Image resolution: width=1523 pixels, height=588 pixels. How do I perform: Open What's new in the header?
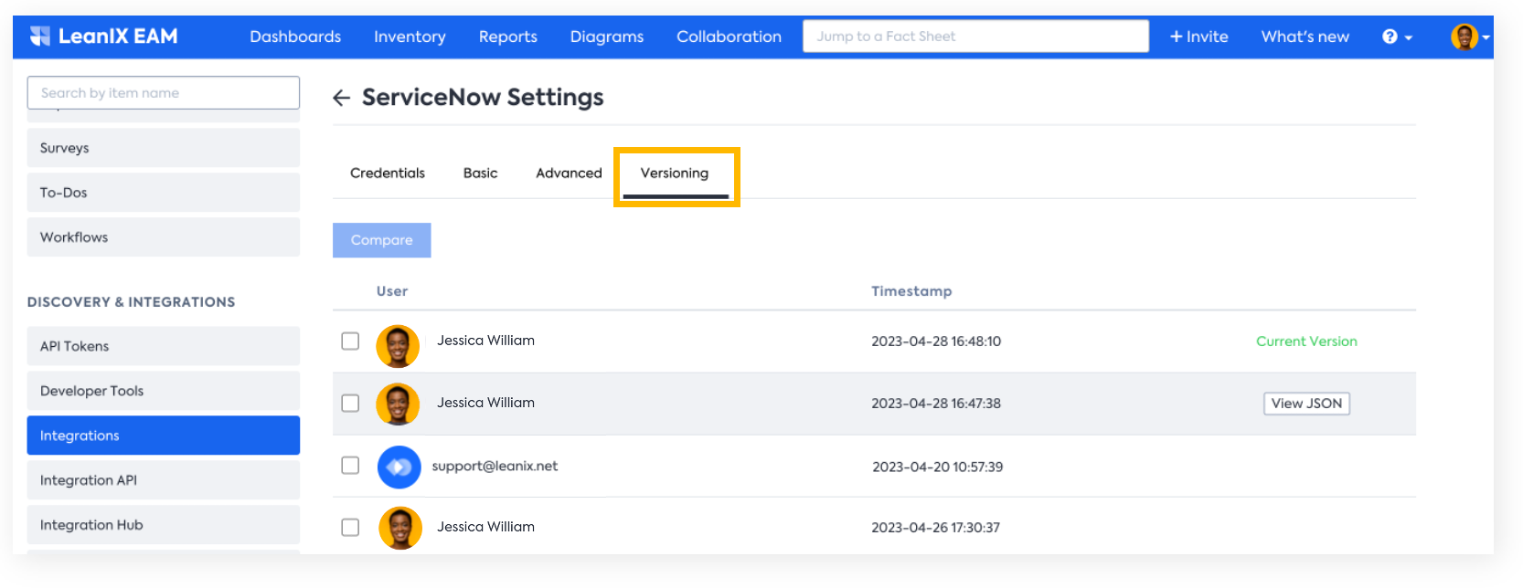(1305, 37)
